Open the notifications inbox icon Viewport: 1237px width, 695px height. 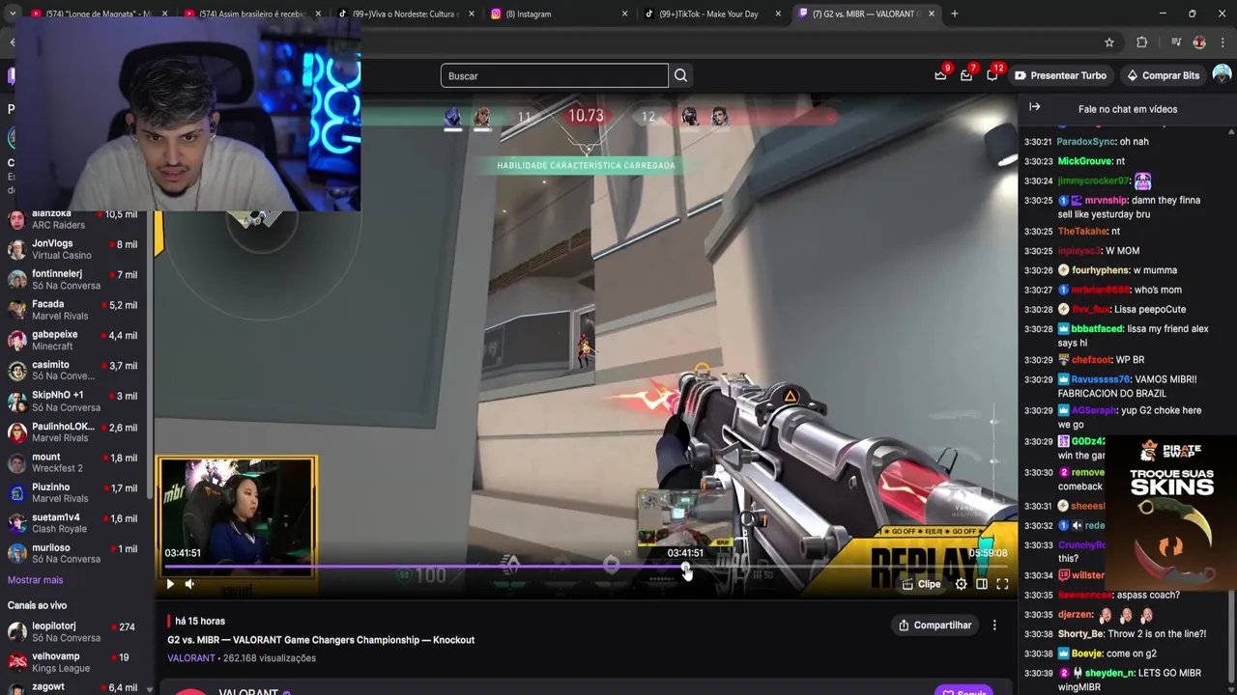[966, 75]
